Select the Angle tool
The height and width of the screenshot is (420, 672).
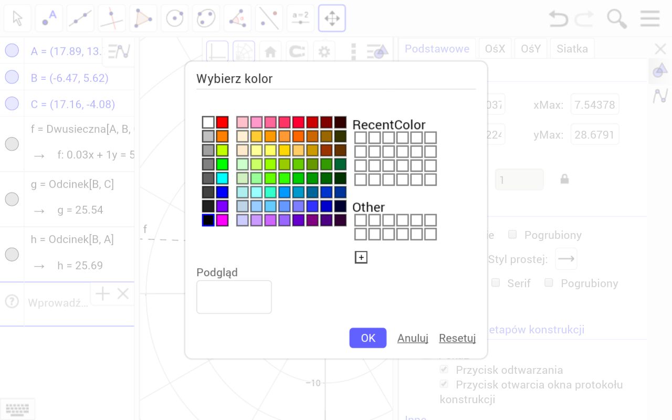[238, 18]
